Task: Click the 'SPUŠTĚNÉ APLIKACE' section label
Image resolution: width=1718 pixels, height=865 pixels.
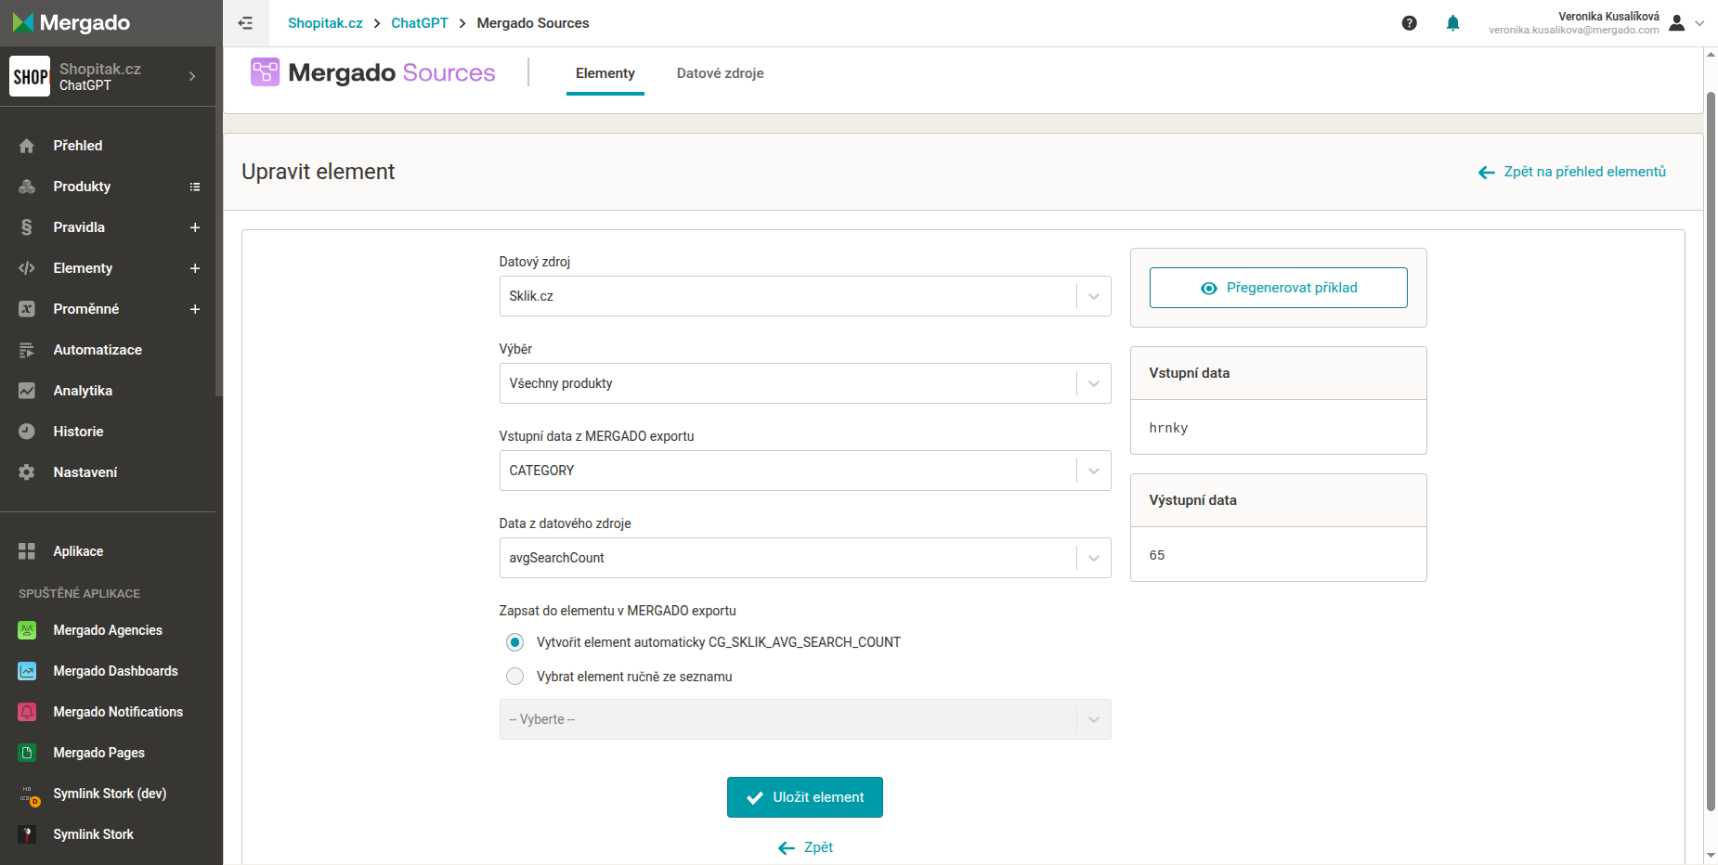Action: (x=80, y=593)
